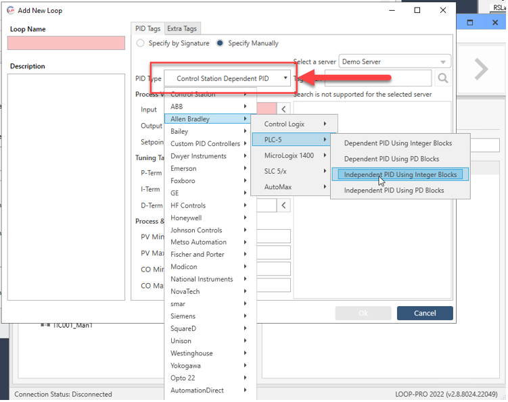Click the CO Max input field
The width and height of the screenshot is (508, 402).
pyautogui.click(x=274, y=285)
